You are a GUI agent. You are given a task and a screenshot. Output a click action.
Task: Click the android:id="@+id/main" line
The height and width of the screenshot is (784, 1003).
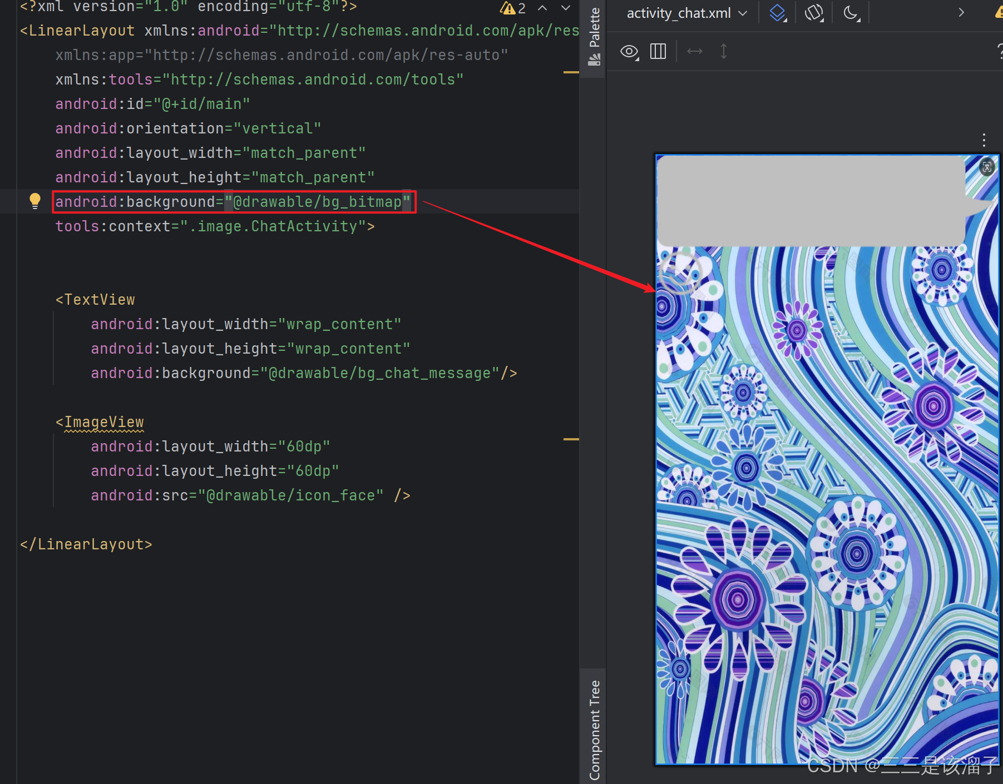[x=152, y=104]
